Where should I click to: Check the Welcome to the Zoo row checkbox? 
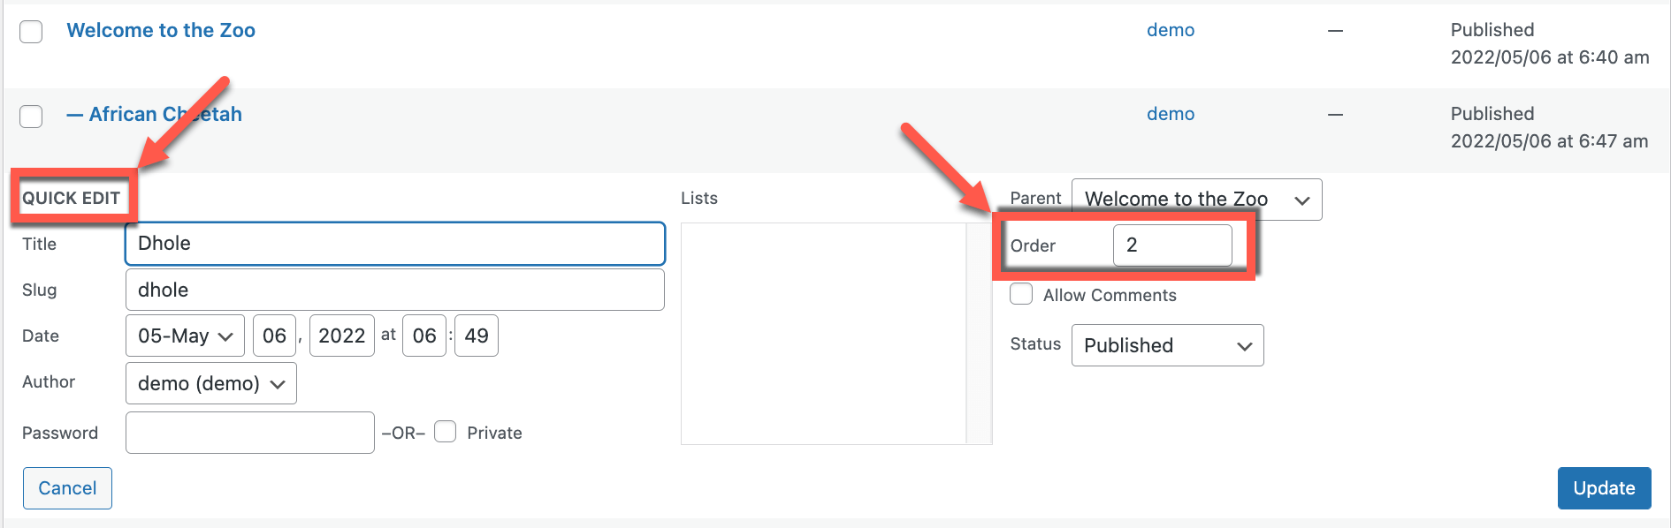pyautogui.click(x=31, y=32)
